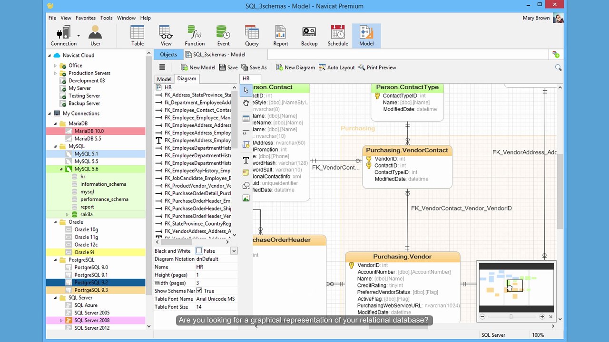
Task: Open the Connection toolbar button
Action: 63,36
